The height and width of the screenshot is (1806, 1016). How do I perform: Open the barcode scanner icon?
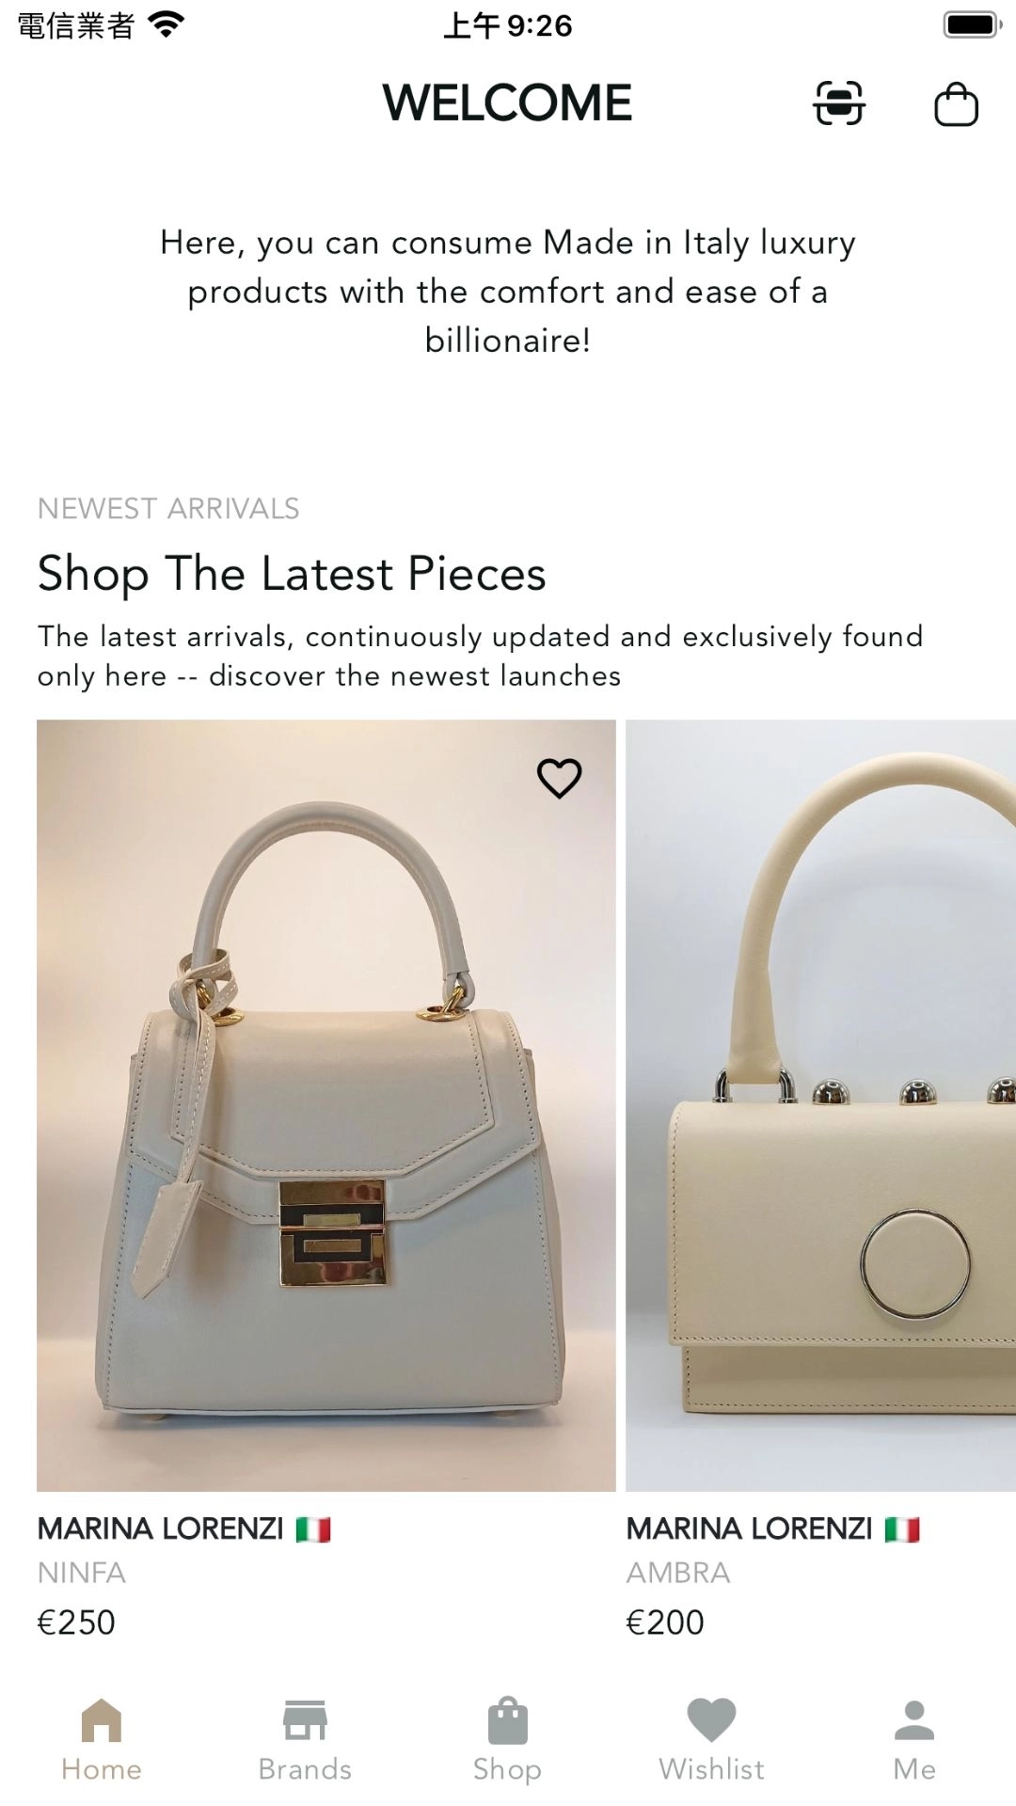pos(838,103)
